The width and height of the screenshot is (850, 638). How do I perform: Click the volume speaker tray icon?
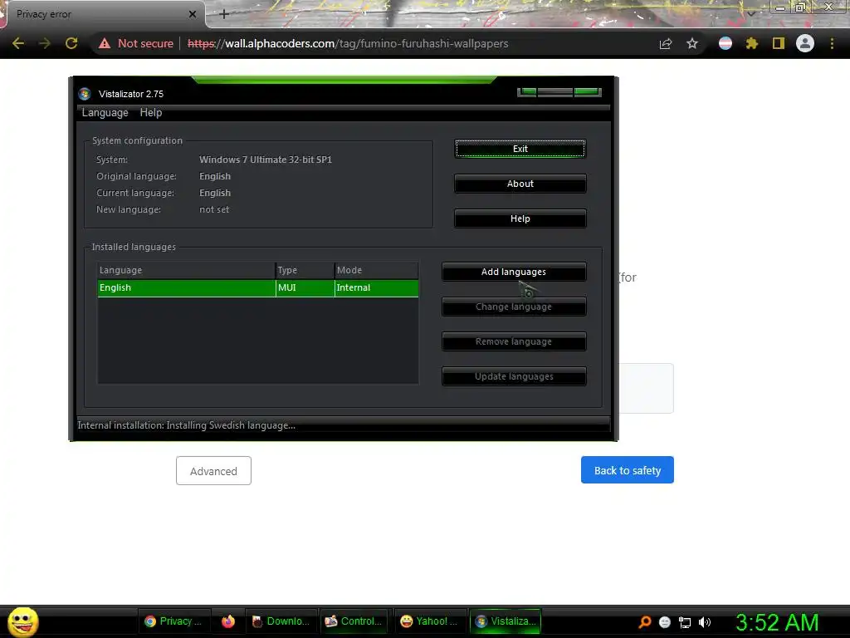(705, 622)
